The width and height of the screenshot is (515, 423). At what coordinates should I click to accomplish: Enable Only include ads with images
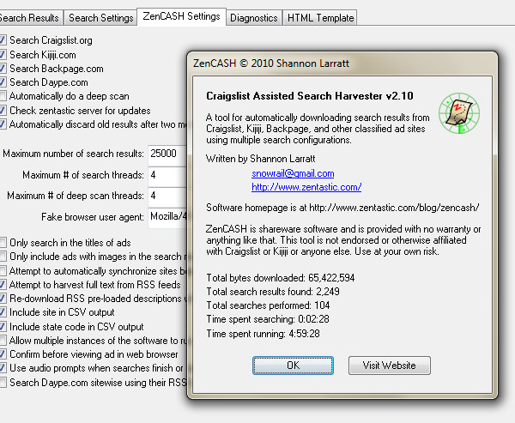3,257
